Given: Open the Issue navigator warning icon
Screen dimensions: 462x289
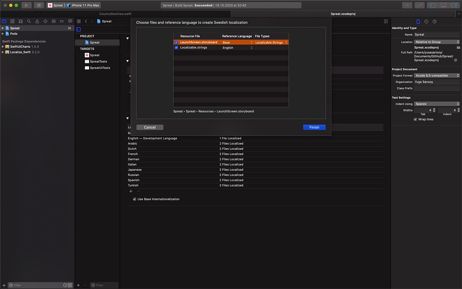Looking at the screenshot, I should pos(37,21).
